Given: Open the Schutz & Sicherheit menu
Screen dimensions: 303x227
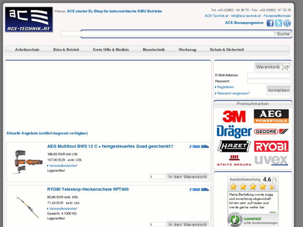Looking at the screenshot, I should (x=227, y=50).
